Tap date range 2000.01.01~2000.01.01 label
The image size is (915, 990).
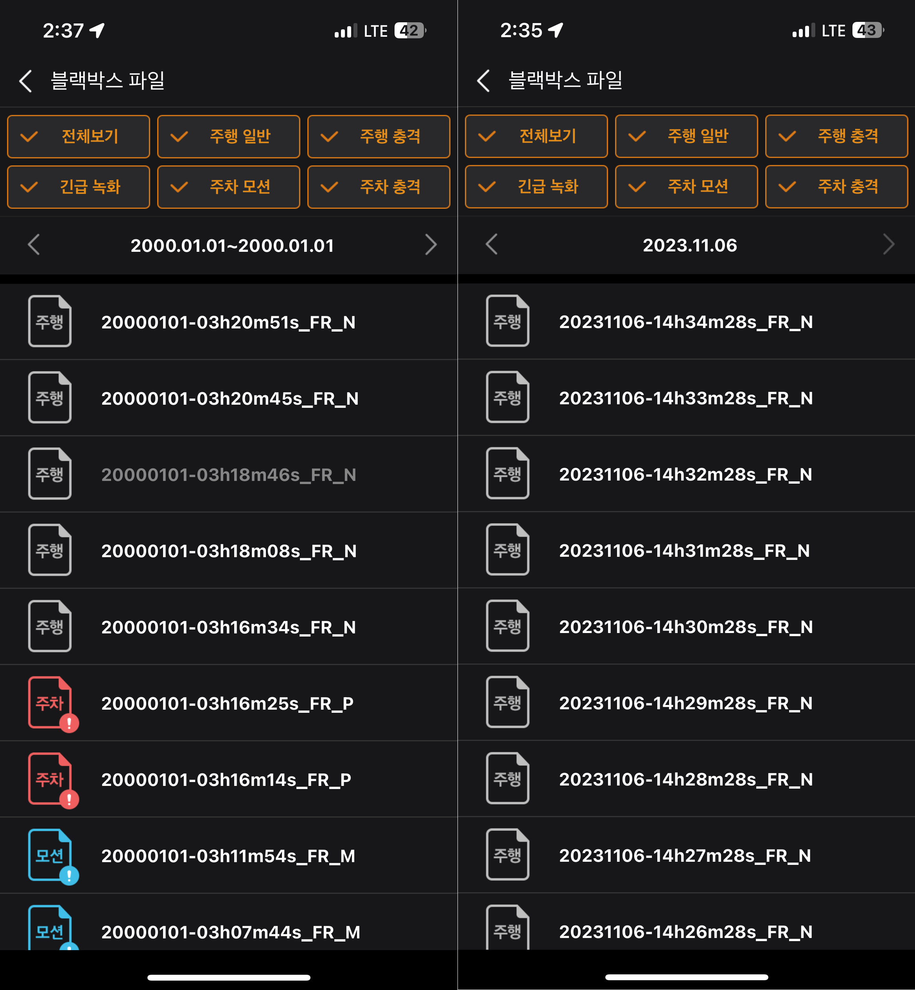click(x=232, y=246)
